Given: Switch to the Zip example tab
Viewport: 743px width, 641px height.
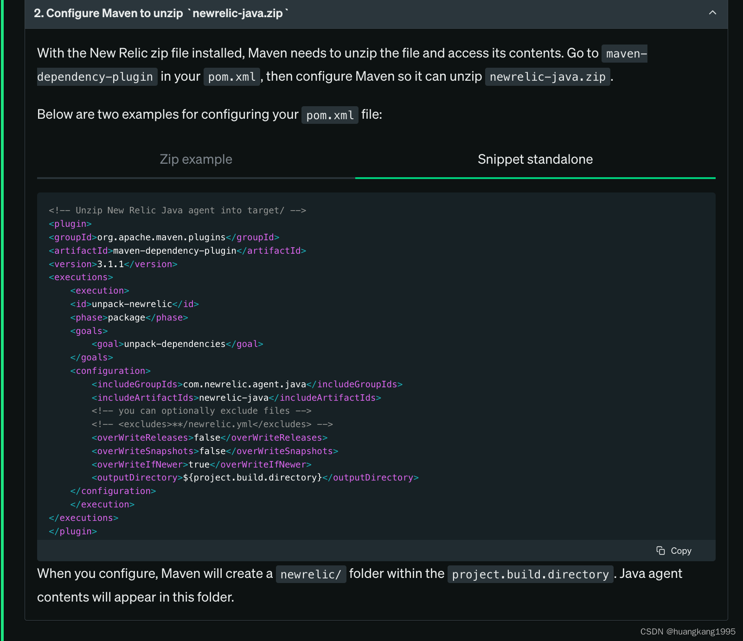Looking at the screenshot, I should click(x=196, y=159).
